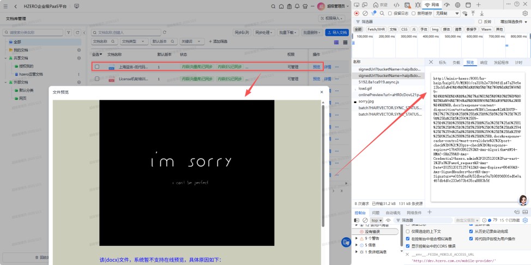Enable the 保留日志 checkbox
The width and height of the screenshot is (531, 265).
click(389, 13)
